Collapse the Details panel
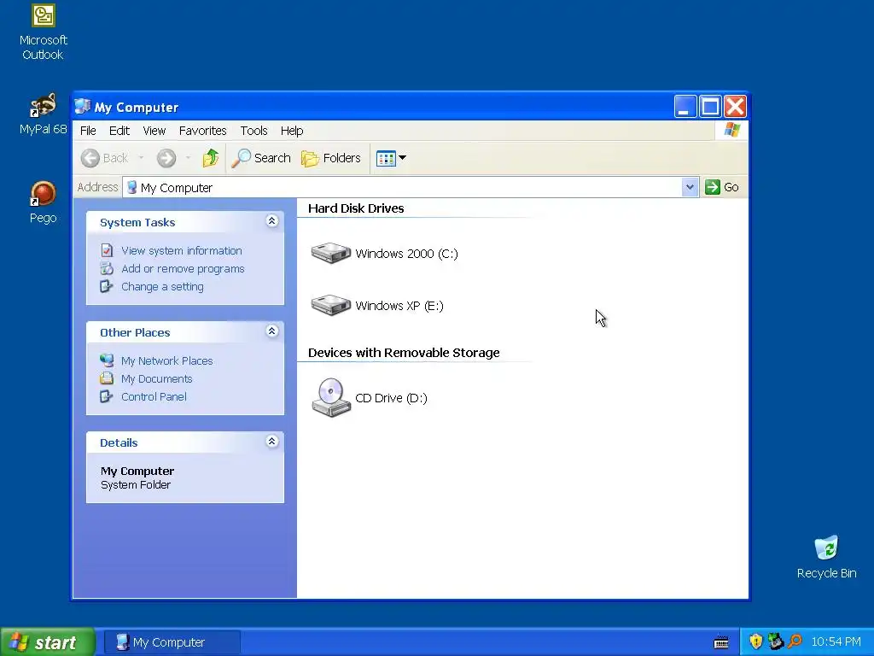This screenshot has width=874, height=656. 271,442
